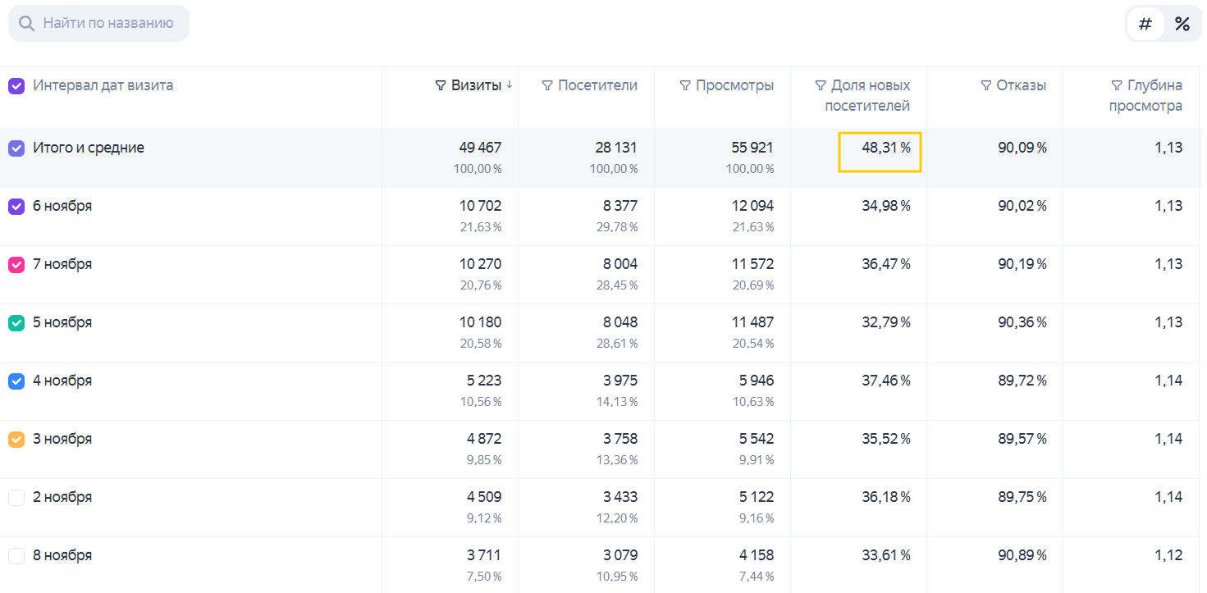Image resolution: width=1207 pixels, height=593 pixels.
Task: Open filter icon for Отказы column
Action: click(985, 85)
